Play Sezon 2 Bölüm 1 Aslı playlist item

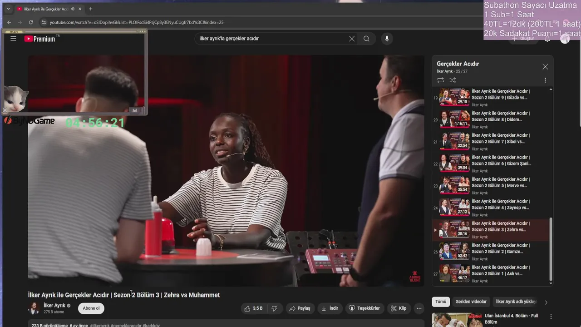pyautogui.click(x=491, y=274)
